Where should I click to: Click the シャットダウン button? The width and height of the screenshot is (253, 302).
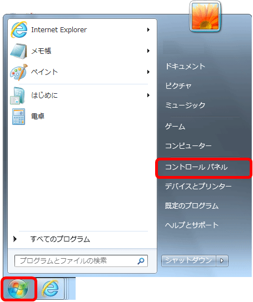[x=188, y=261]
